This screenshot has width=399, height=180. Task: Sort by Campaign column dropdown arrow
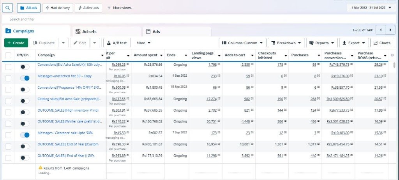103,55
